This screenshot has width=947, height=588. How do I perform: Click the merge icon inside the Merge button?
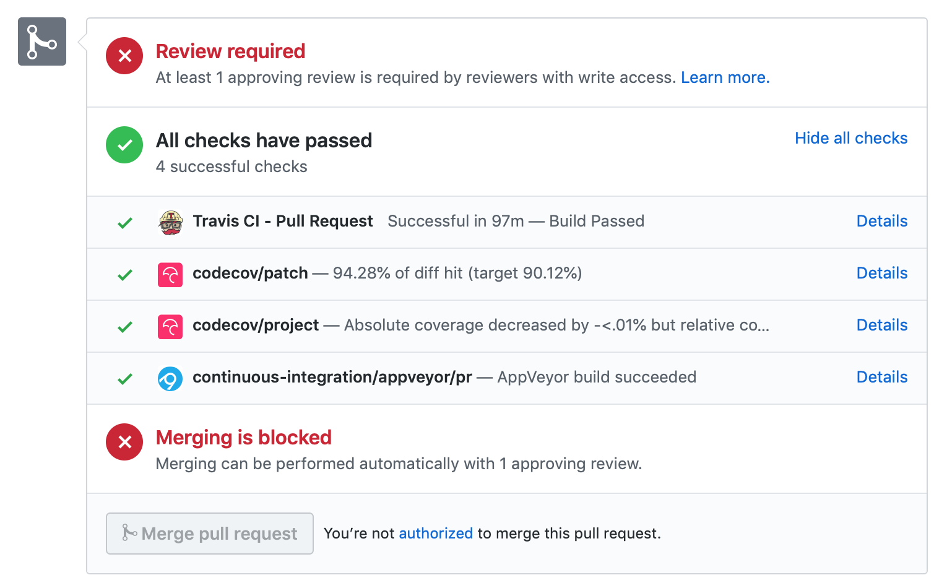pyautogui.click(x=129, y=533)
